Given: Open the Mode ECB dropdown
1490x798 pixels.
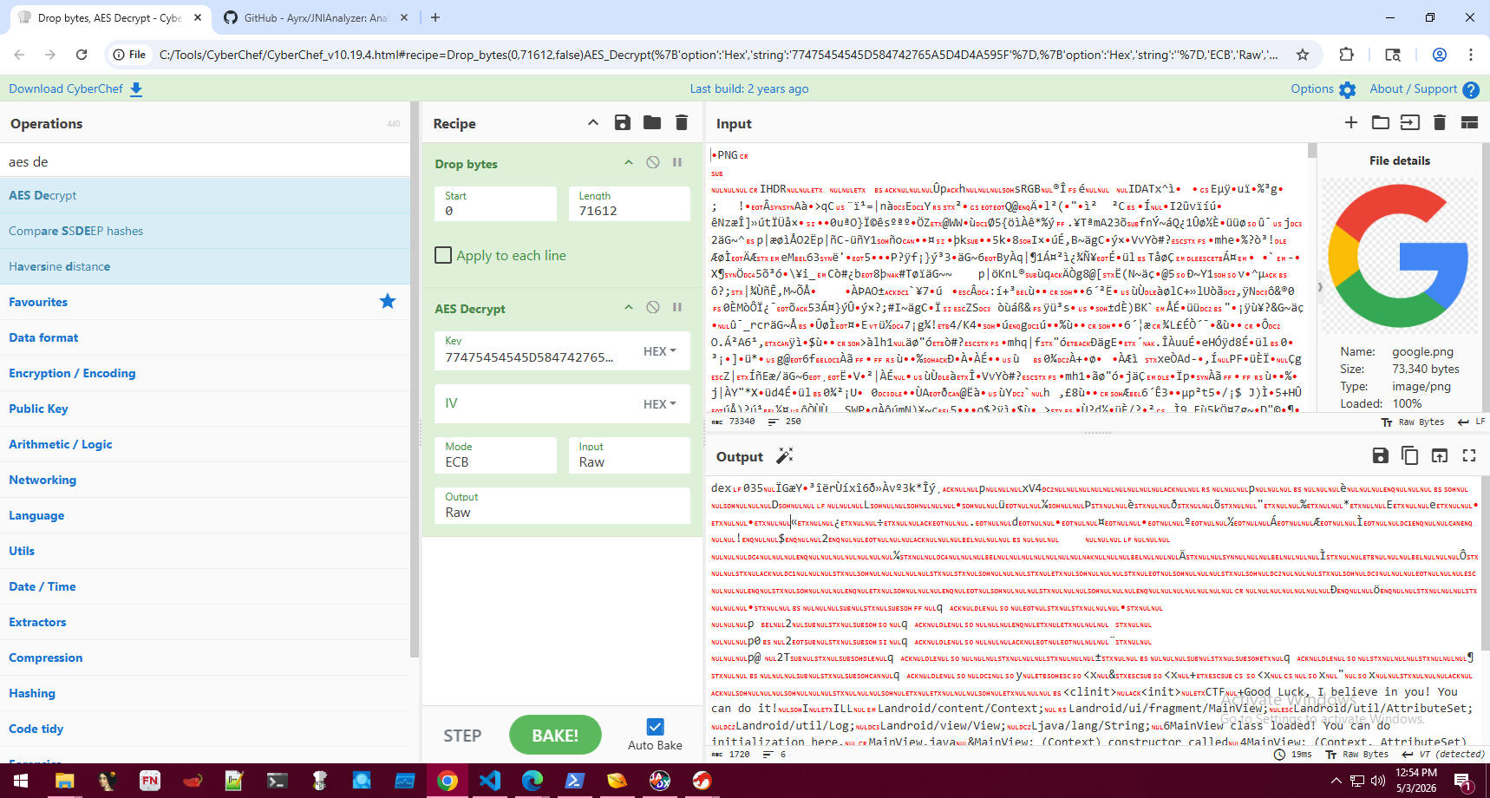Looking at the screenshot, I should pyautogui.click(x=495, y=455).
